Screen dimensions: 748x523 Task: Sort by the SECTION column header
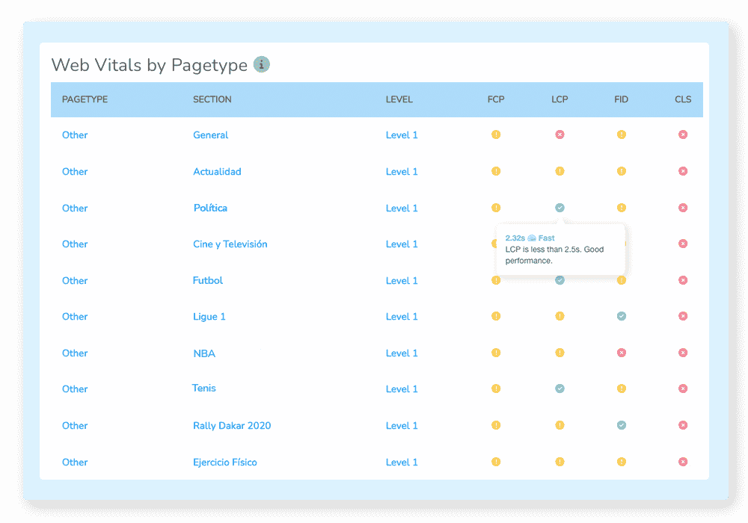(x=212, y=99)
